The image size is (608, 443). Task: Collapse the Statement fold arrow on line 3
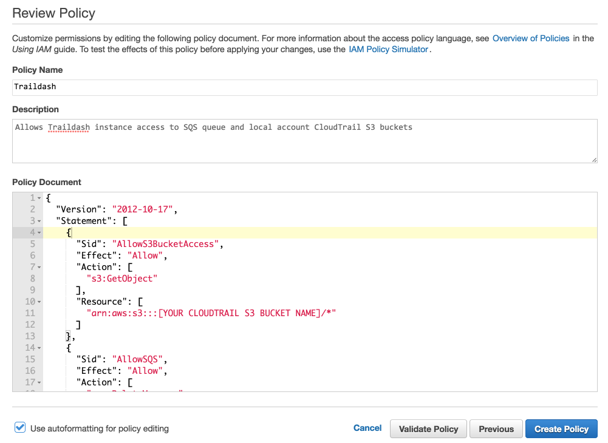click(39, 221)
